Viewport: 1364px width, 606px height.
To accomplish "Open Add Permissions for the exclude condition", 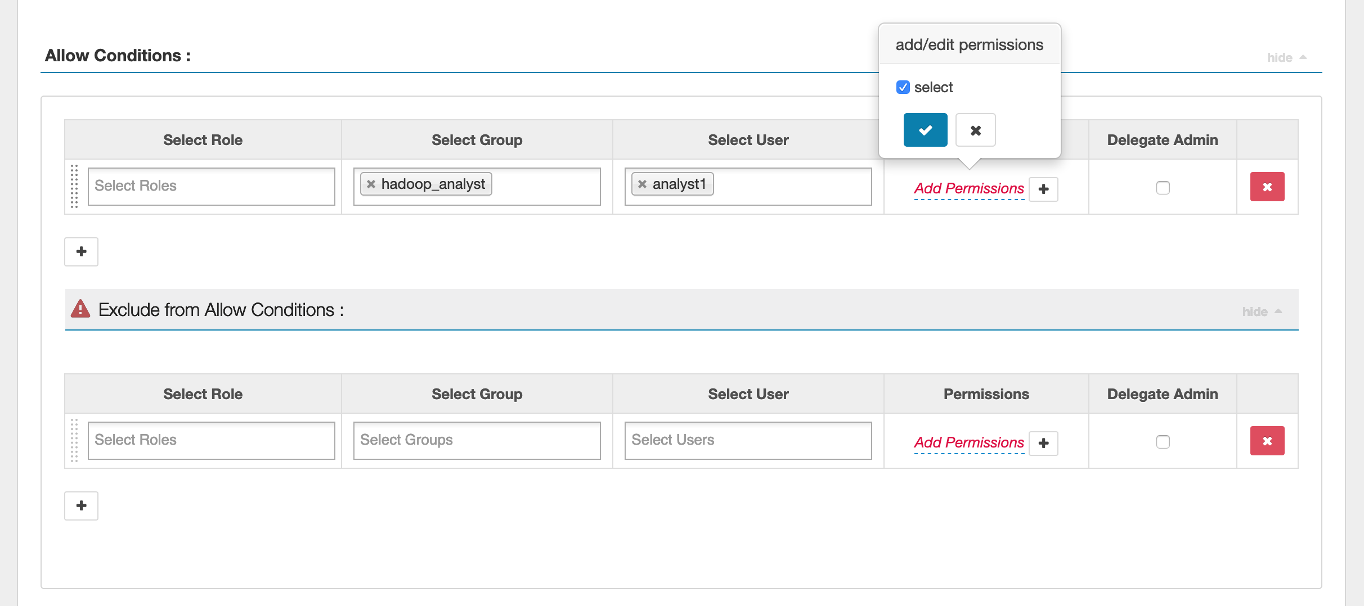I will click(968, 443).
